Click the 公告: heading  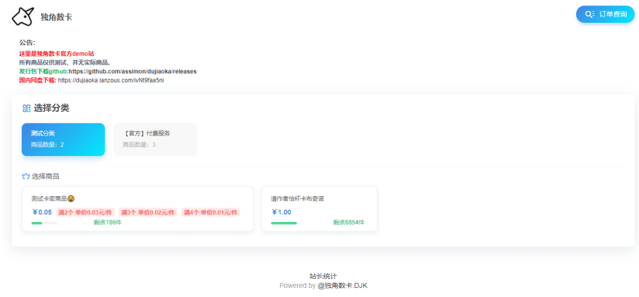click(27, 43)
